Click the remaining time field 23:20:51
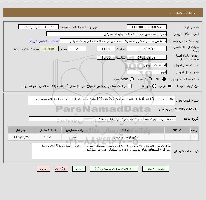206x200 pixels. coord(49,49)
